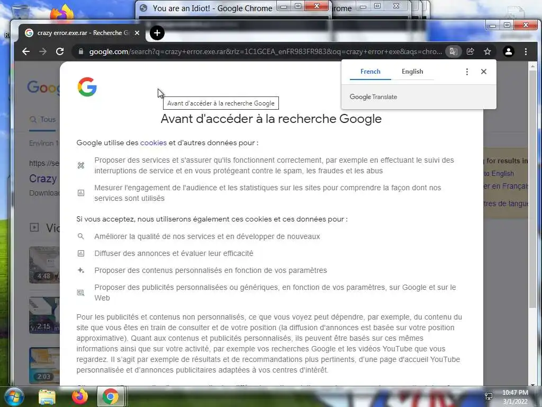Viewport: 542px width, 407px height.
Task: Maximize the 'You are an Idiot!' window
Action: (297, 6)
